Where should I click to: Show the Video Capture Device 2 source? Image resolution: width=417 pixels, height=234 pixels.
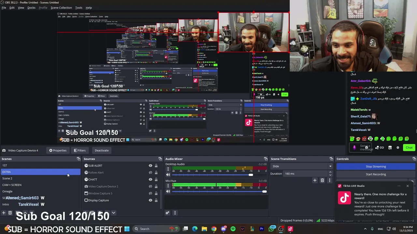[x=151, y=187]
